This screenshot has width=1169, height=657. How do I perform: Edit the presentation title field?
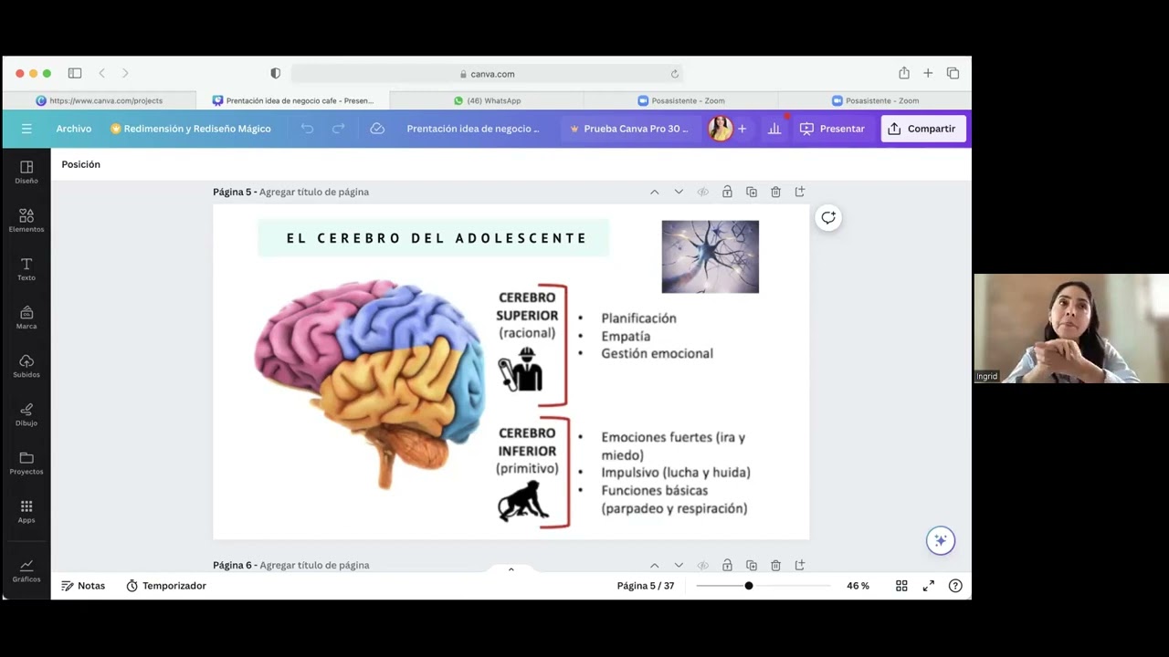[x=473, y=129]
